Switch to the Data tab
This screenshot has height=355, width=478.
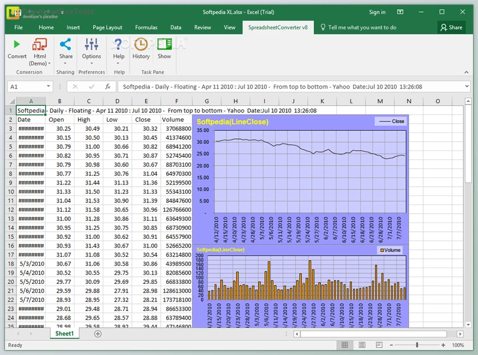tap(175, 28)
